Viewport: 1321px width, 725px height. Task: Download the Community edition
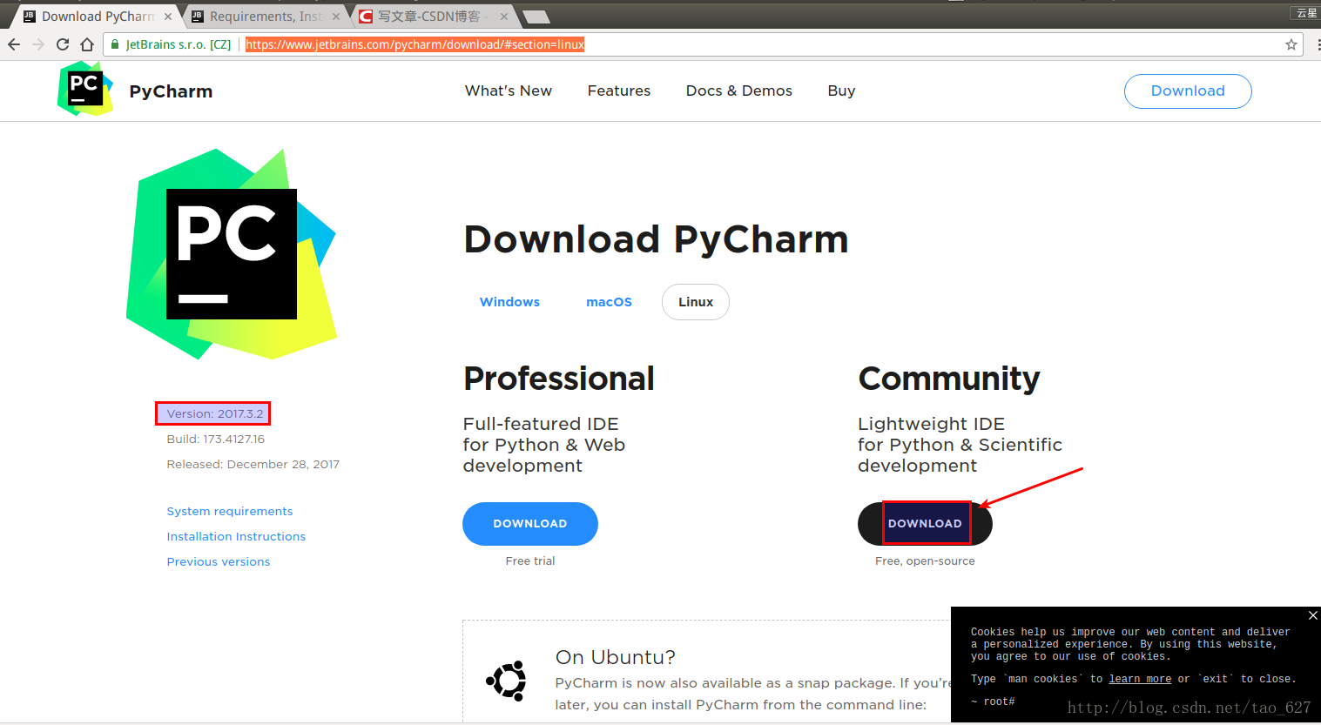point(925,524)
